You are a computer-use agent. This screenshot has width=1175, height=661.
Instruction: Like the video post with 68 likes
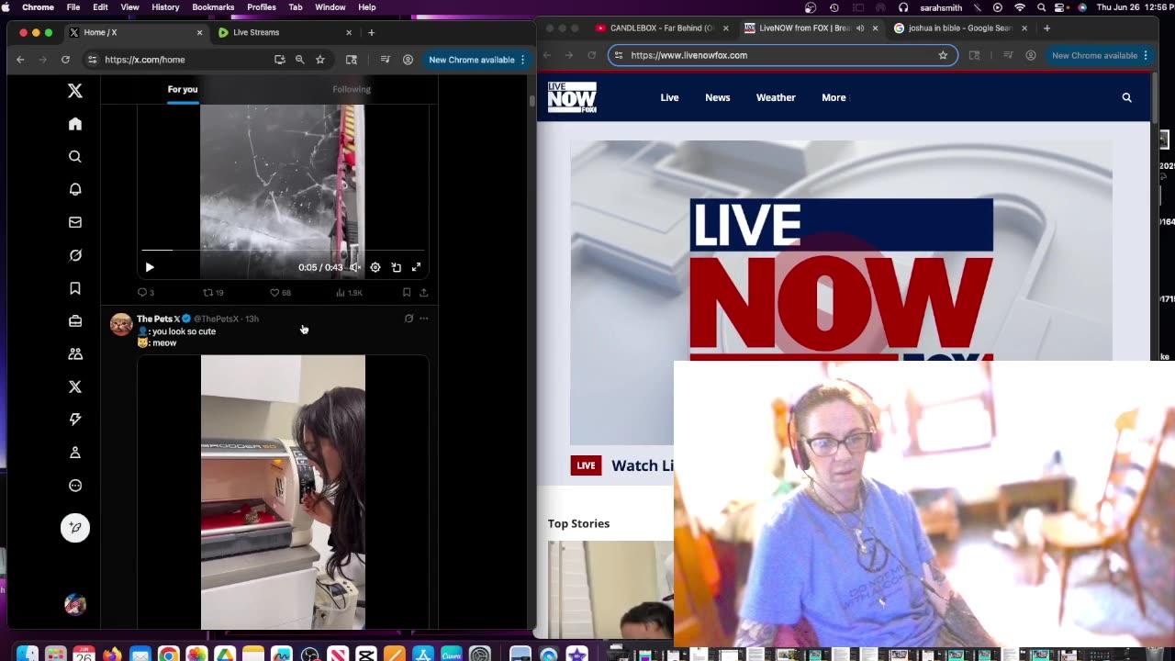click(x=280, y=293)
